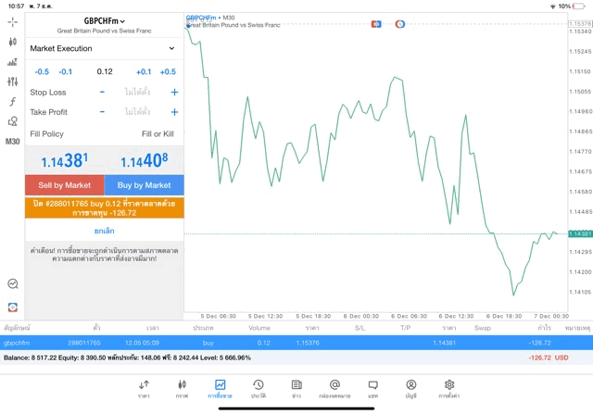593x414 pixels.
Task: Tap the Swap column header
Action: pos(483,328)
